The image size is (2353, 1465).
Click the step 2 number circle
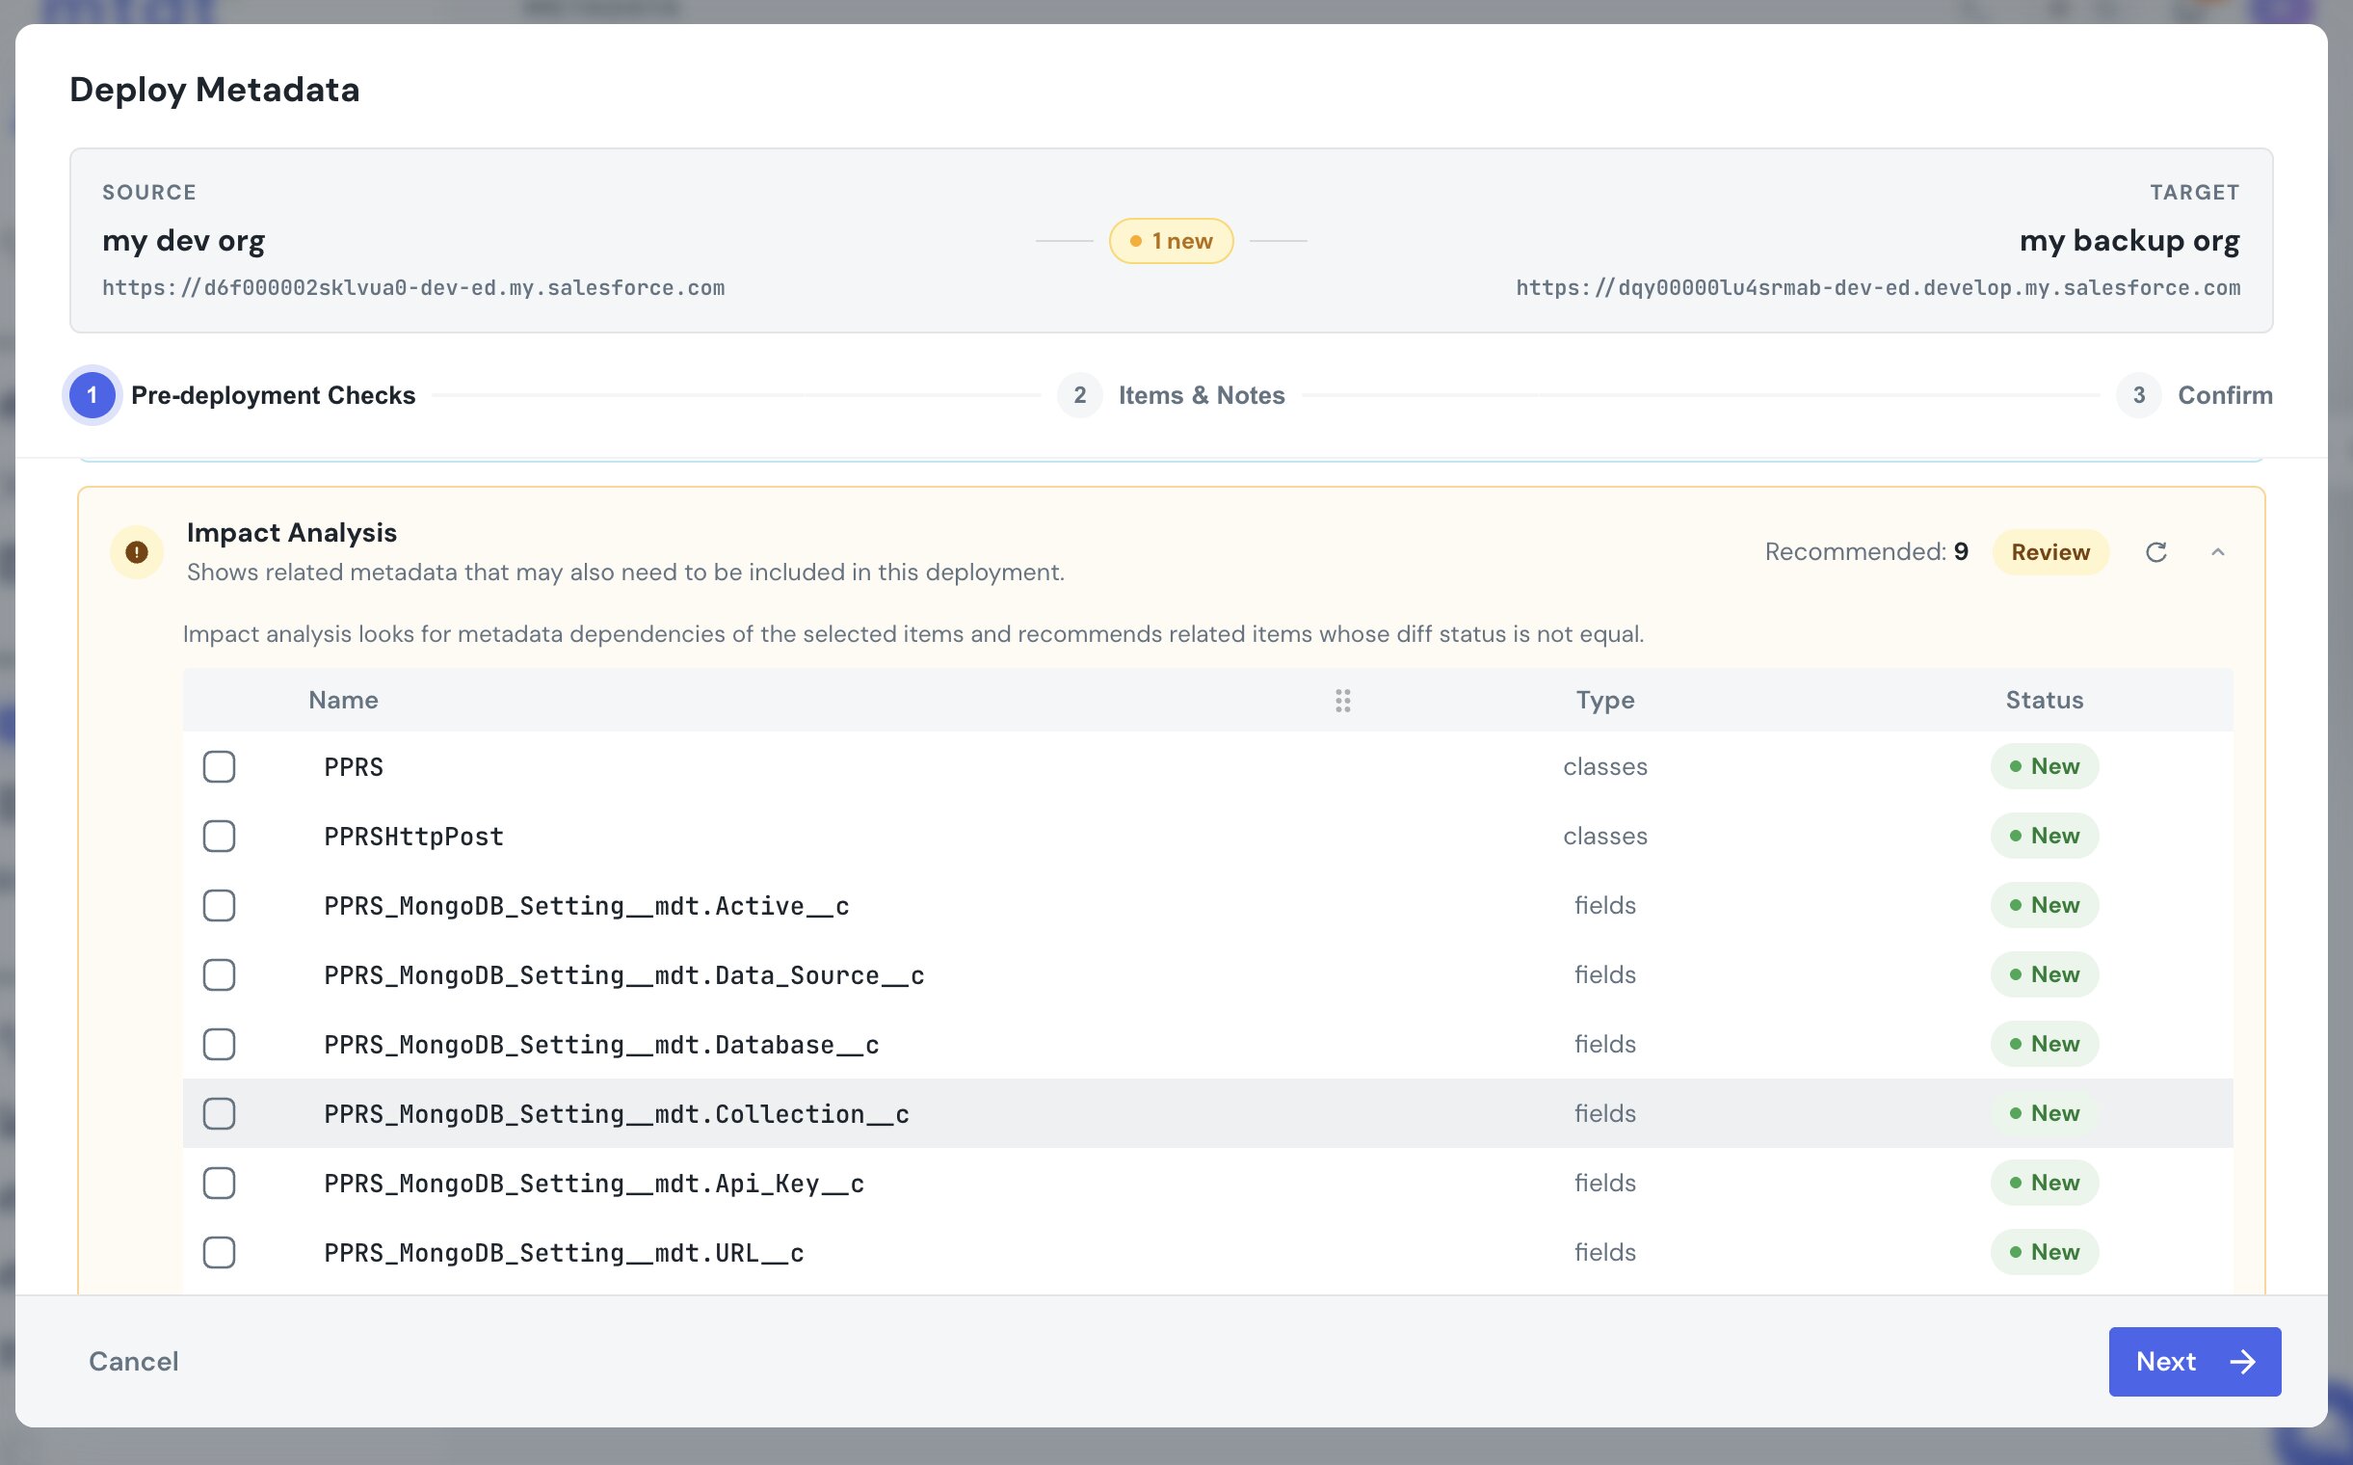1079,395
